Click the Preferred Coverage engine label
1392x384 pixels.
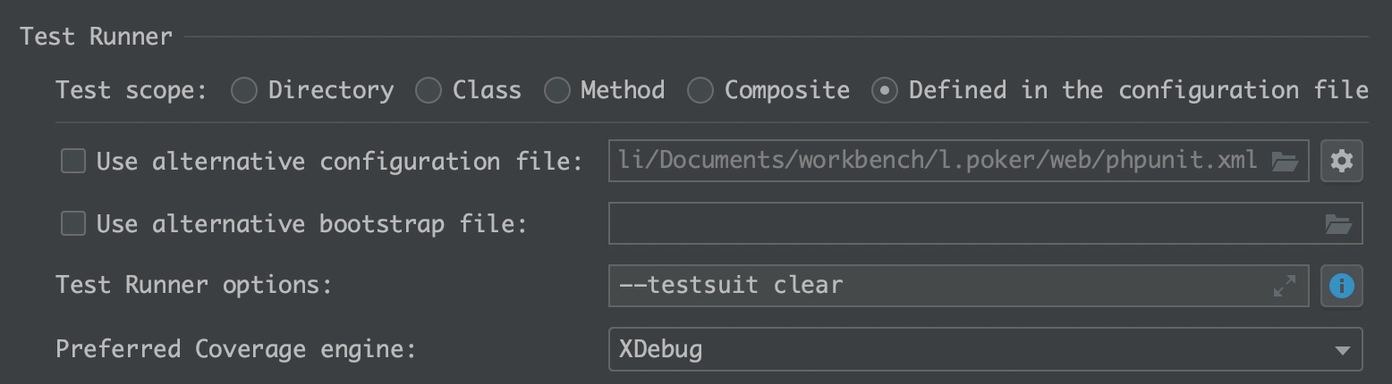pos(236,348)
